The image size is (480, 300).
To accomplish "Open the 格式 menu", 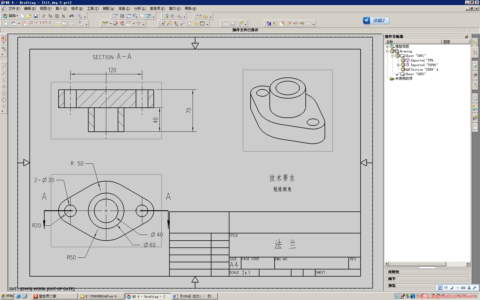I will pyautogui.click(x=77, y=9).
